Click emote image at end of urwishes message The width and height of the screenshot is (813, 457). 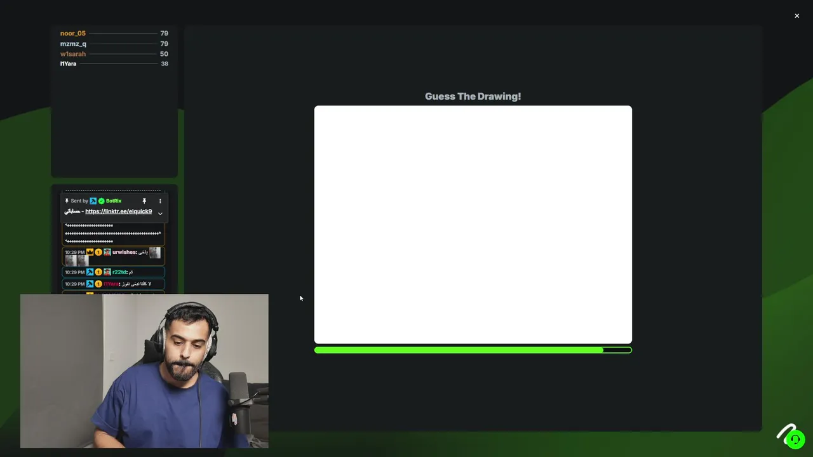[x=154, y=253]
